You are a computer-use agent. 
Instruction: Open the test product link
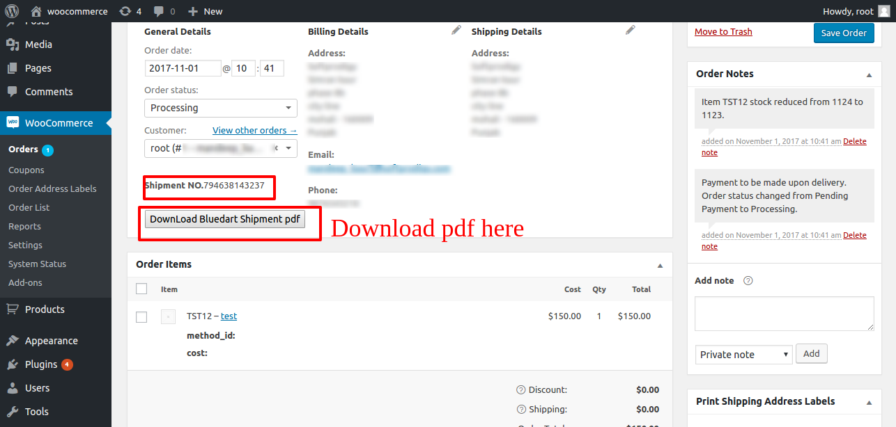229,316
